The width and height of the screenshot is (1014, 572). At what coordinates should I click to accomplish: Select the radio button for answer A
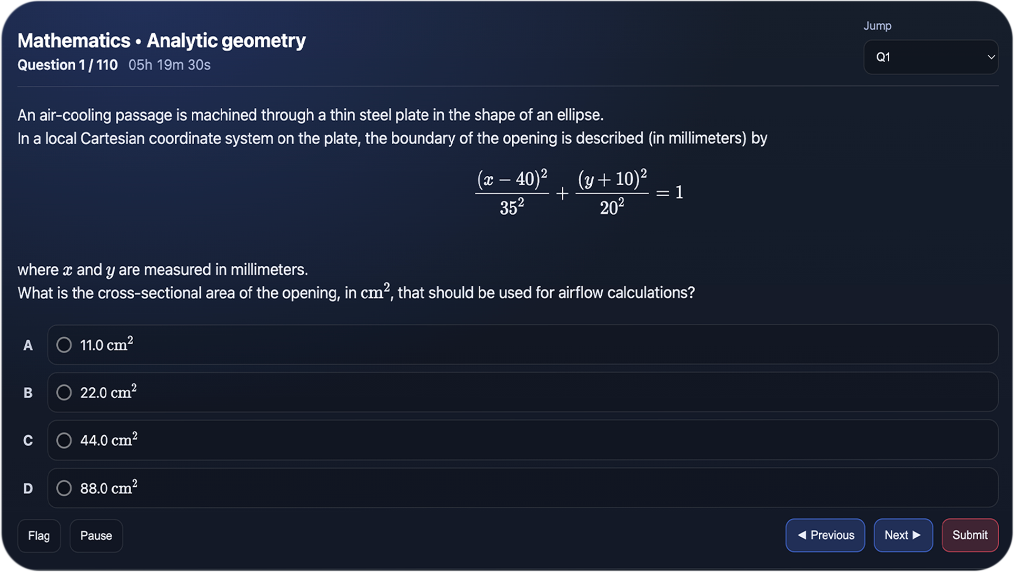coord(64,345)
